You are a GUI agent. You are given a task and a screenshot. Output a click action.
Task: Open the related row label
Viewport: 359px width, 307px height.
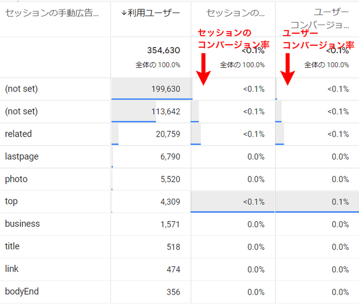click(x=18, y=134)
